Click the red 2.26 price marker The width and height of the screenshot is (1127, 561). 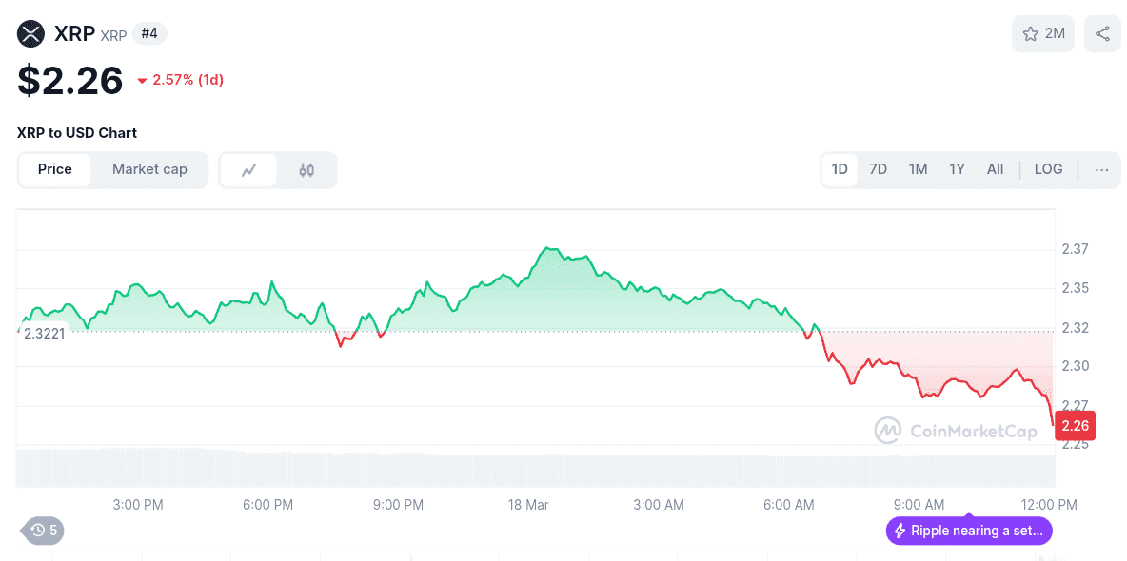[x=1075, y=426]
